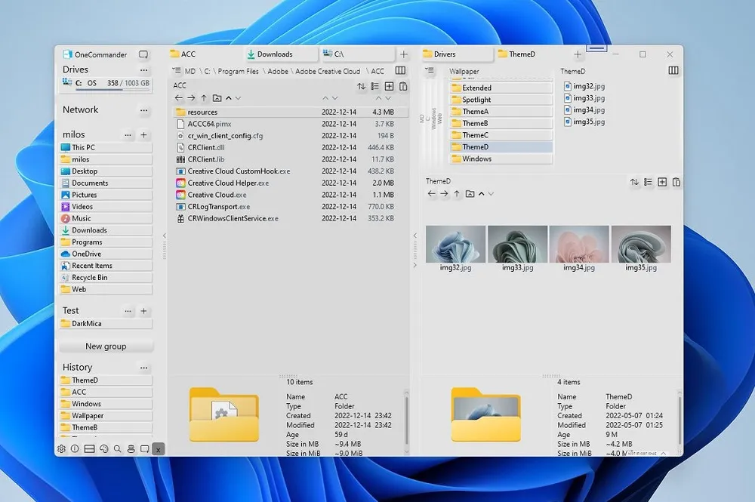This screenshot has width=755, height=502.
Task: Go forward in ACC pane
Action: click(x=191, y=98)
